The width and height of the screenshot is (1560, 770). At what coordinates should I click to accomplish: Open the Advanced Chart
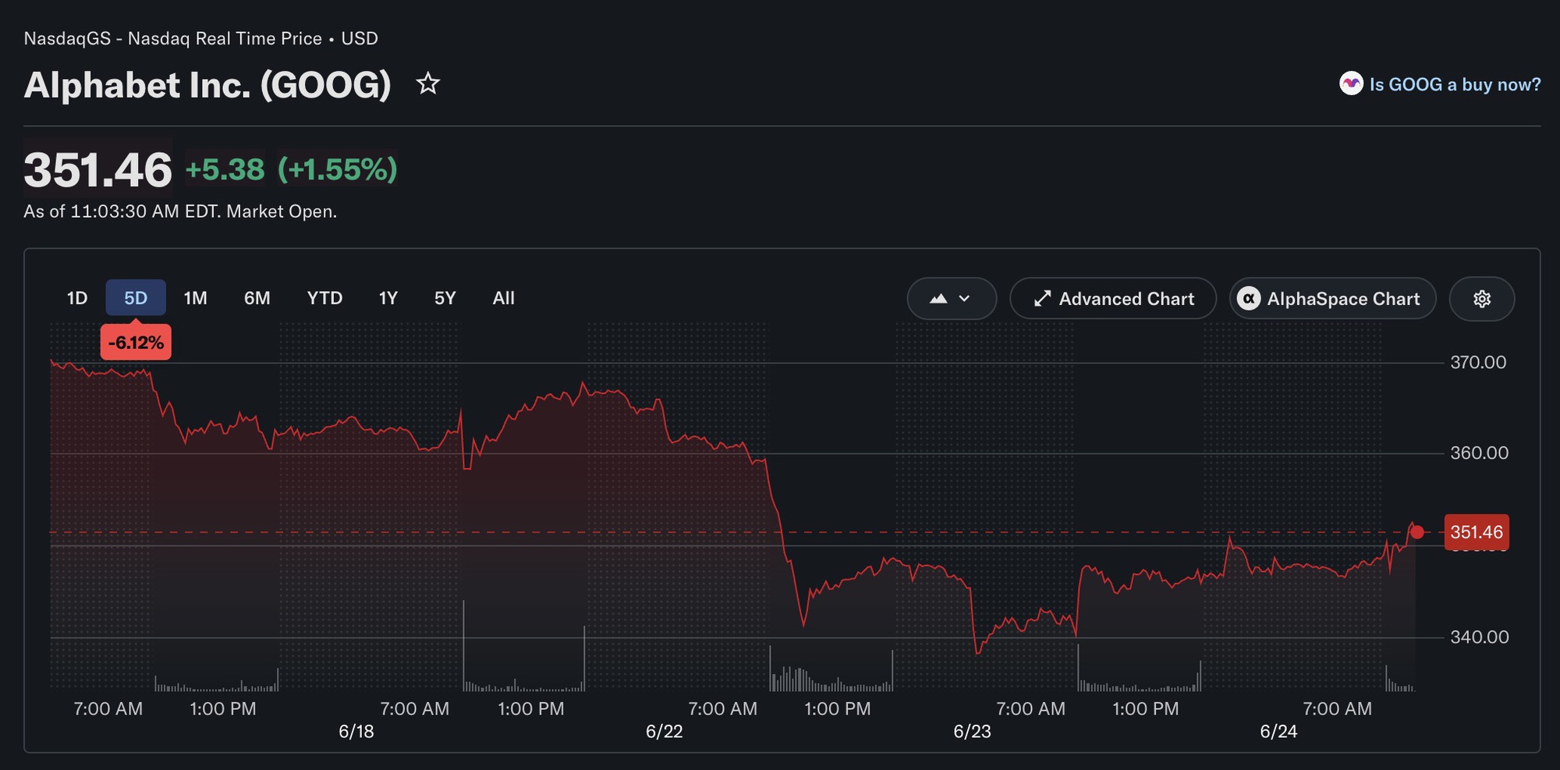(1113, 299)
